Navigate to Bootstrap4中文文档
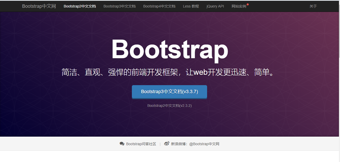This screenshot has height=162, width=340. click(x=159, y=6)
